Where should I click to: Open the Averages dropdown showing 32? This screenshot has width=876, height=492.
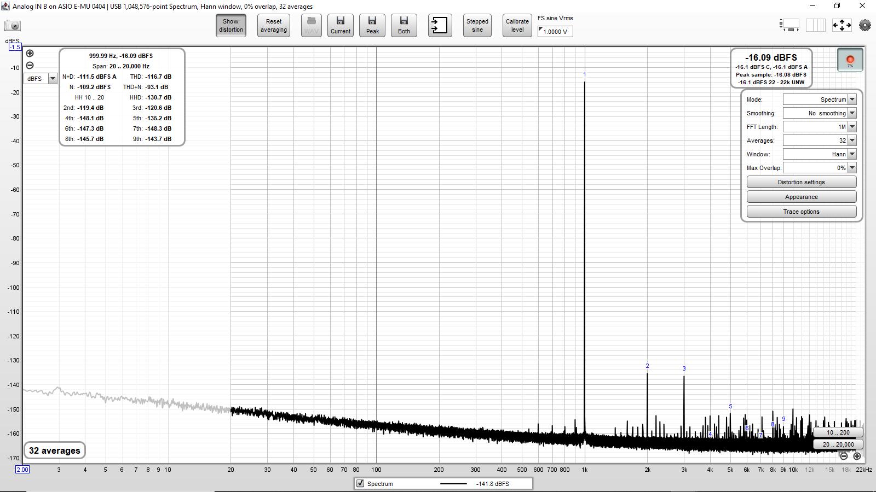click(820, 140)
